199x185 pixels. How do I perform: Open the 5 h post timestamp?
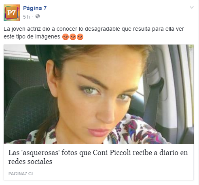[x=26, y=17]
